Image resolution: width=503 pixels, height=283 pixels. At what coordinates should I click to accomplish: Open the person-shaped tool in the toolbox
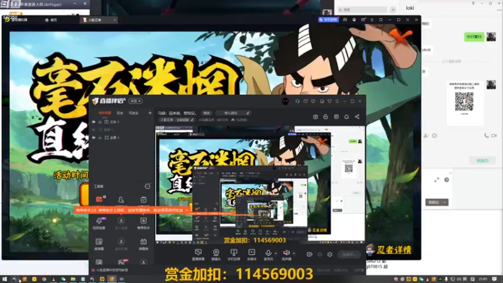(x=121, y=200)
